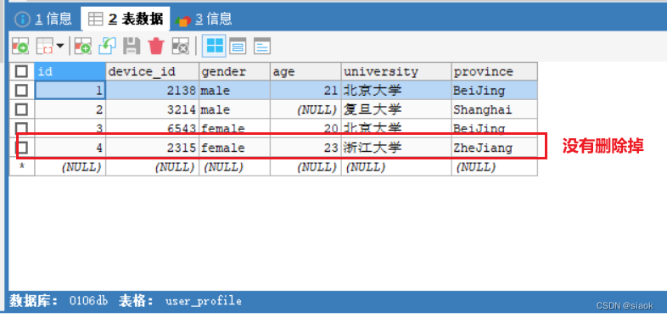667x318 pixels.
Task: Check the checkbox for the row with id 4
Action: 21,148
